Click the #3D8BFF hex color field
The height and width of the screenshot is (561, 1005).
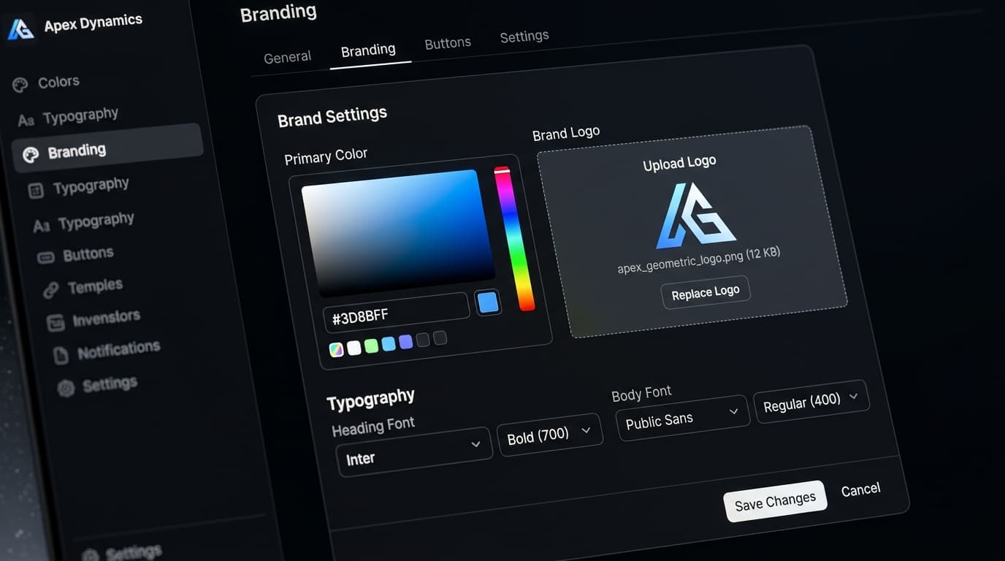(396, 313)
